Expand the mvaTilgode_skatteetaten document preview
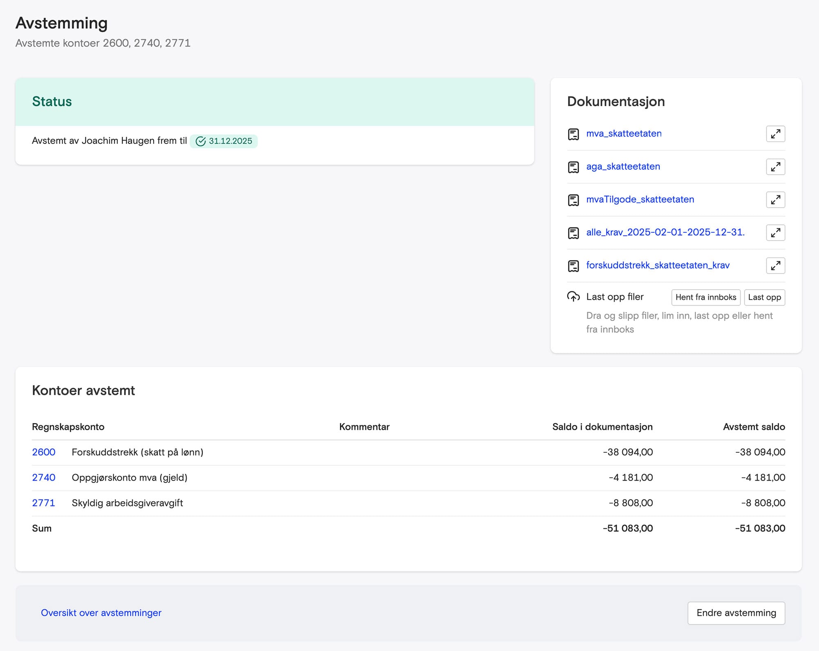Image resolution: width=819 pixels, height=651 pixels. click(x=775, y=200)
